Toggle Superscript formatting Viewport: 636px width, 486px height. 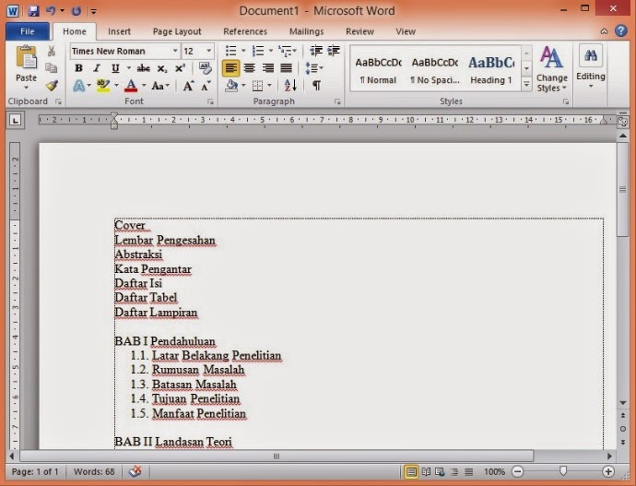coord(180,68)
